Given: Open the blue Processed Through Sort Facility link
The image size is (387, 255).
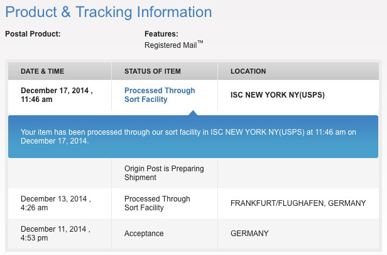Looking at the screenshot, I should point(160,95).
